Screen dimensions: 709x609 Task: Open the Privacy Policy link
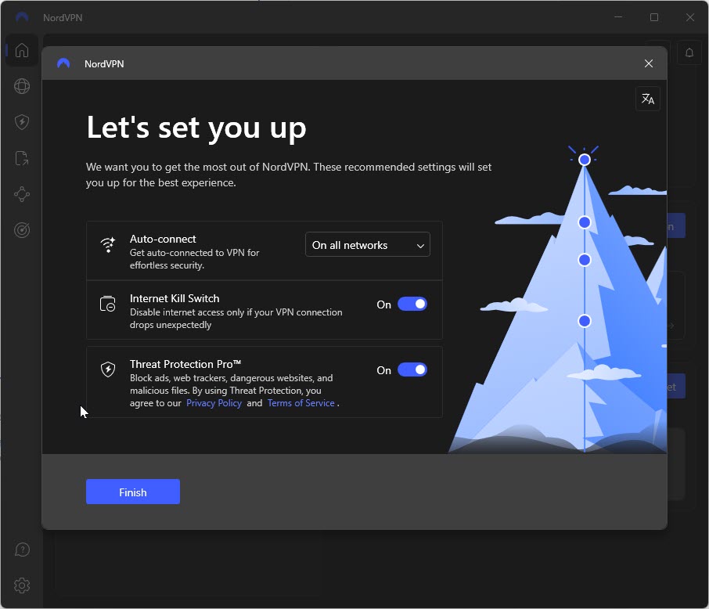pos(214,402)
